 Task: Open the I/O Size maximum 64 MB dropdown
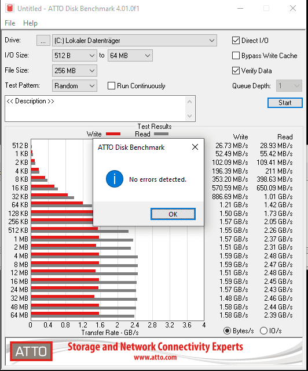click(130, 56)
